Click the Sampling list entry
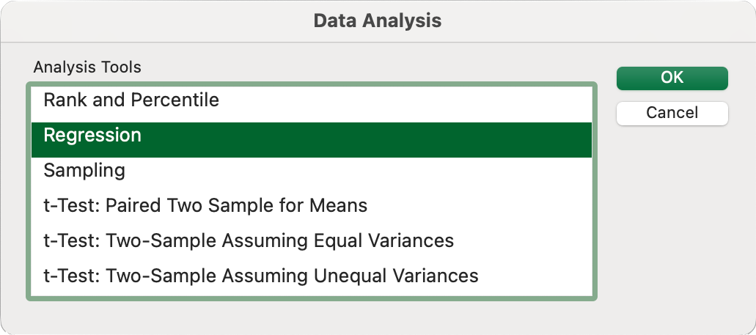 84,171
